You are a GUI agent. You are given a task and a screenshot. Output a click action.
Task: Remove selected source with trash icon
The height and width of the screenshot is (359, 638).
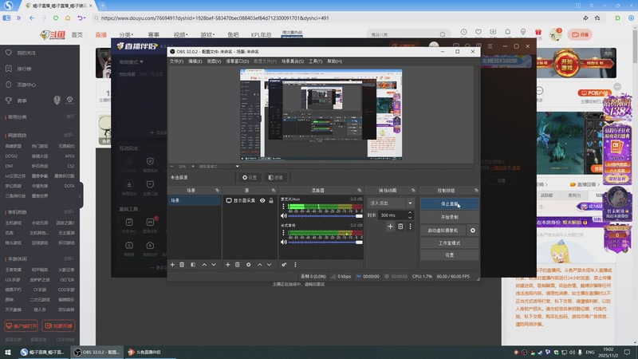click(x=237, y=265)
